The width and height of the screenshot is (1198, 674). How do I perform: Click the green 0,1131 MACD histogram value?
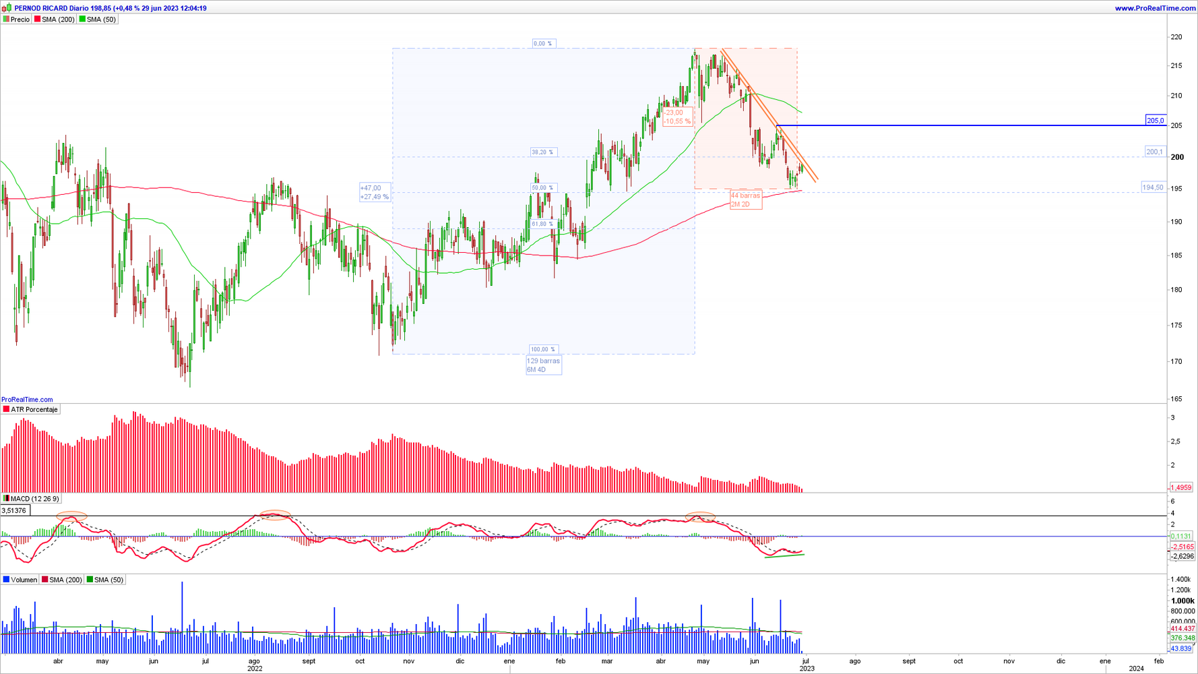click(1181, 537)
